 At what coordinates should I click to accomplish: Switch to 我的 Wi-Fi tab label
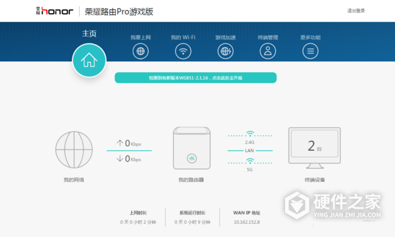pos(183,38)
